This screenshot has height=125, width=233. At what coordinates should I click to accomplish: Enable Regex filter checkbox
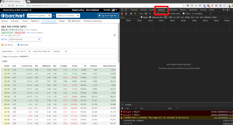point(142,17)
